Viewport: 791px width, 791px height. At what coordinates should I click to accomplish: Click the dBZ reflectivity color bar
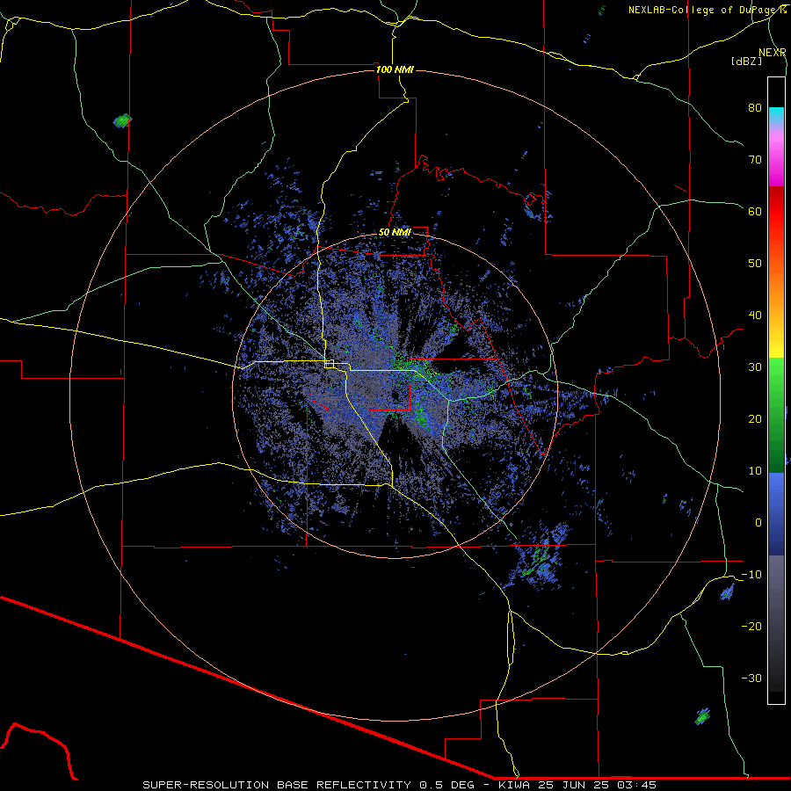click(776, 390)
